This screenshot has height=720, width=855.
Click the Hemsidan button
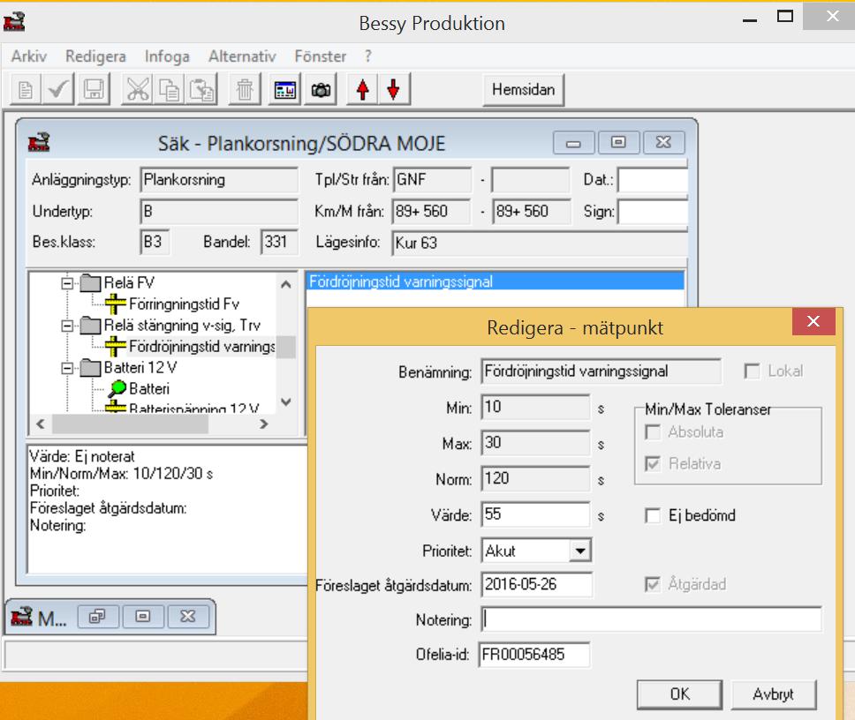pyautogui.click(x=524, y=90)
